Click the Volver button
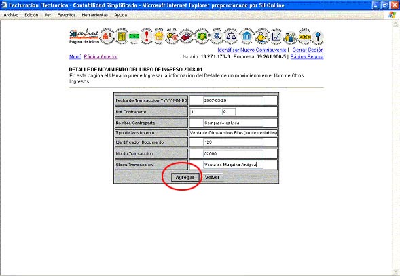Image resolution: width=400 pixels, height=276 pixels. click(x=213, y=178)
